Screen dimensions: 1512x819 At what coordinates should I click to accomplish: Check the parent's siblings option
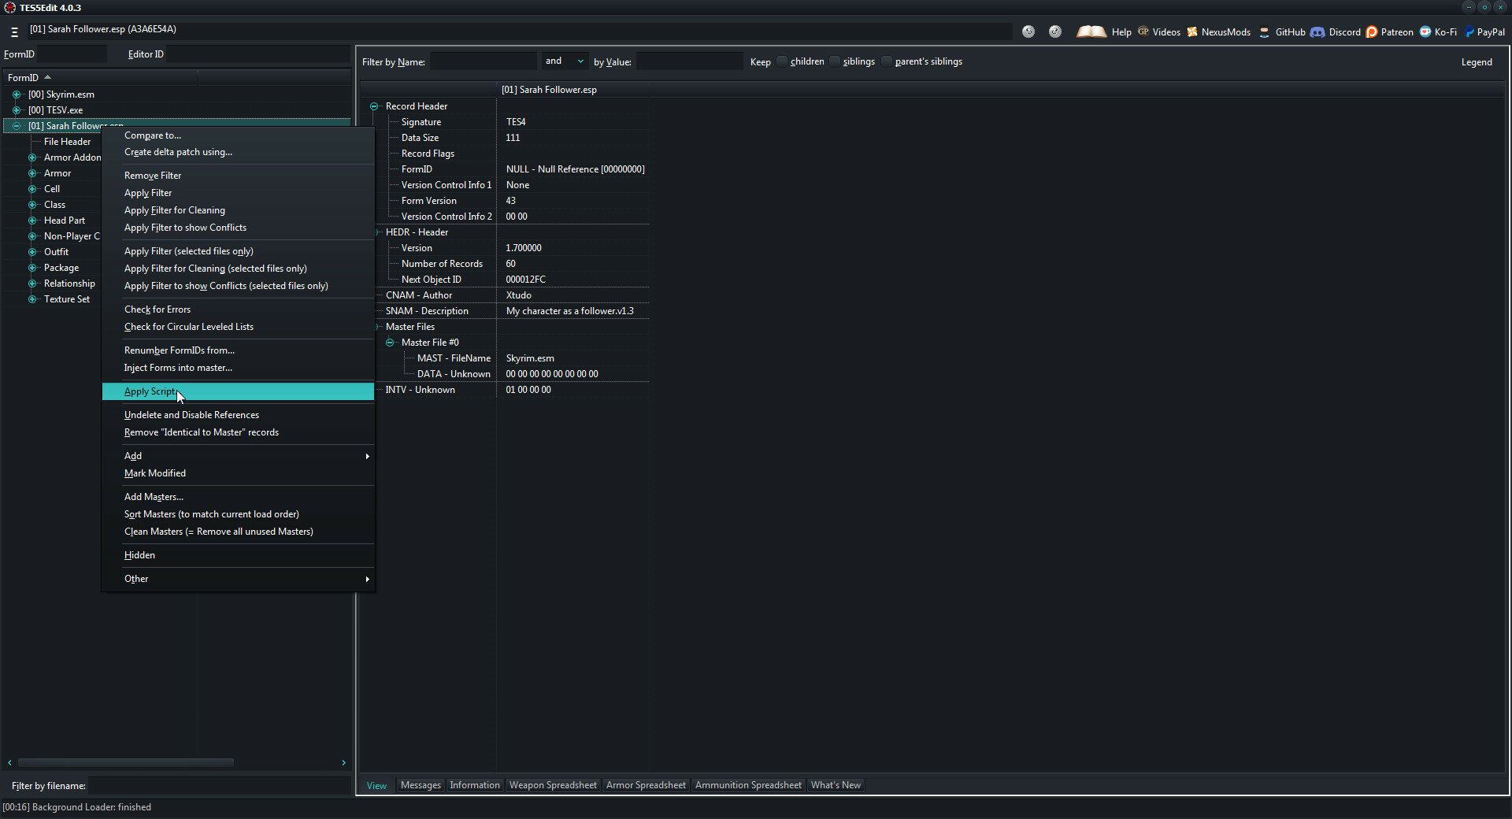[x=887, y=61]
